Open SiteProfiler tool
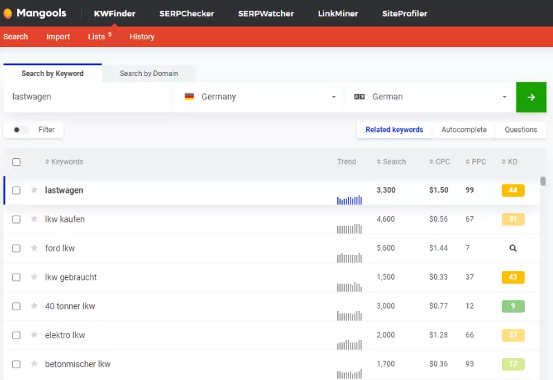Image resolution: width=553 pixels, height=380 pixels. [404, 13]
